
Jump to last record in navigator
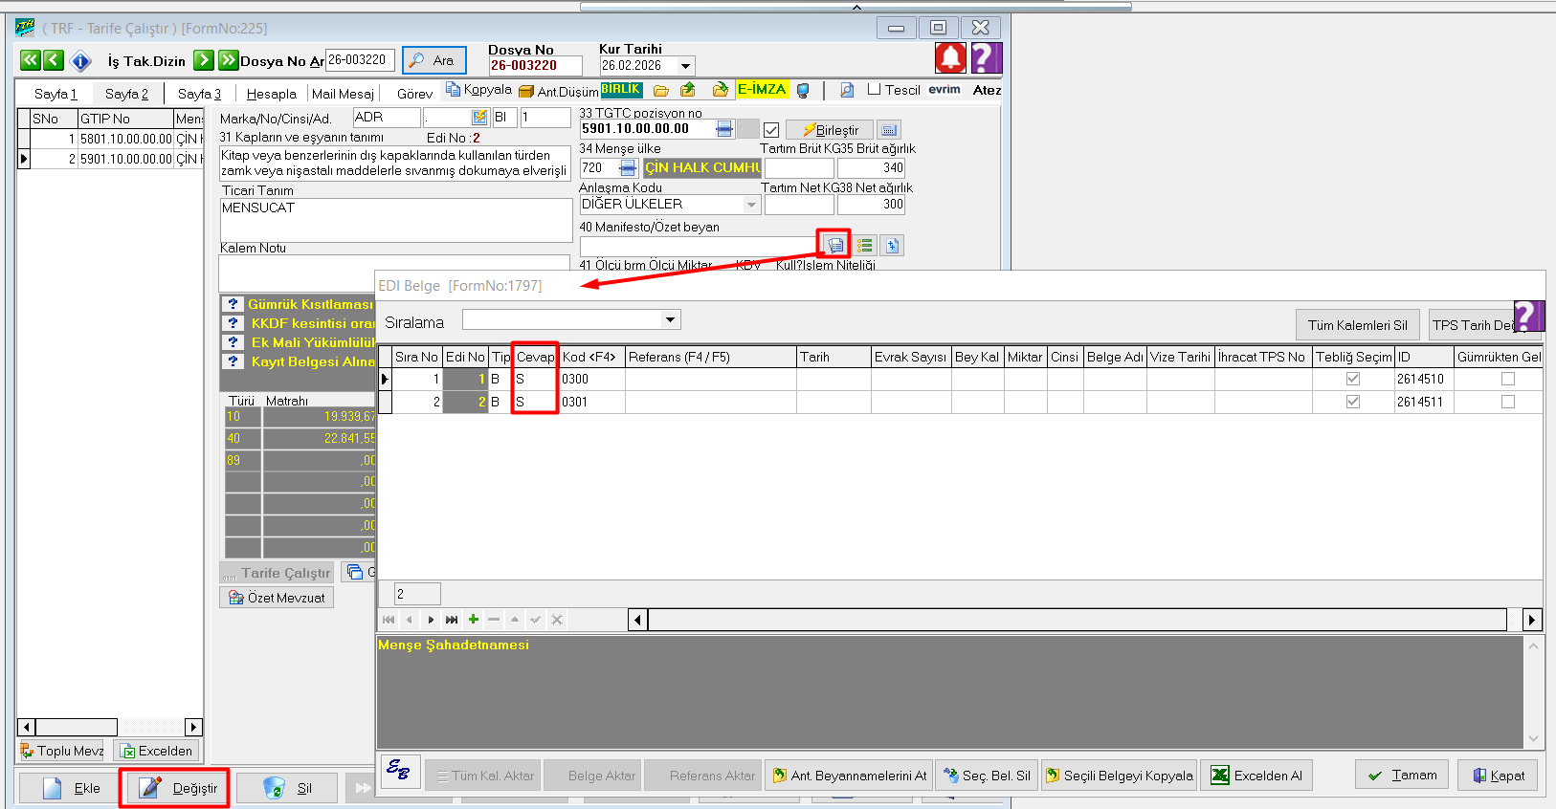pyautogui.click(x=452, y=620)
